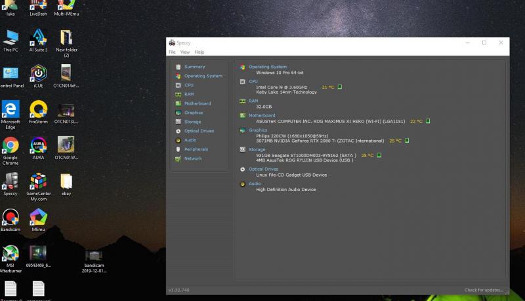Select Optical Drives in sidebar
The image size is (525, 301).
pos(199,131)
